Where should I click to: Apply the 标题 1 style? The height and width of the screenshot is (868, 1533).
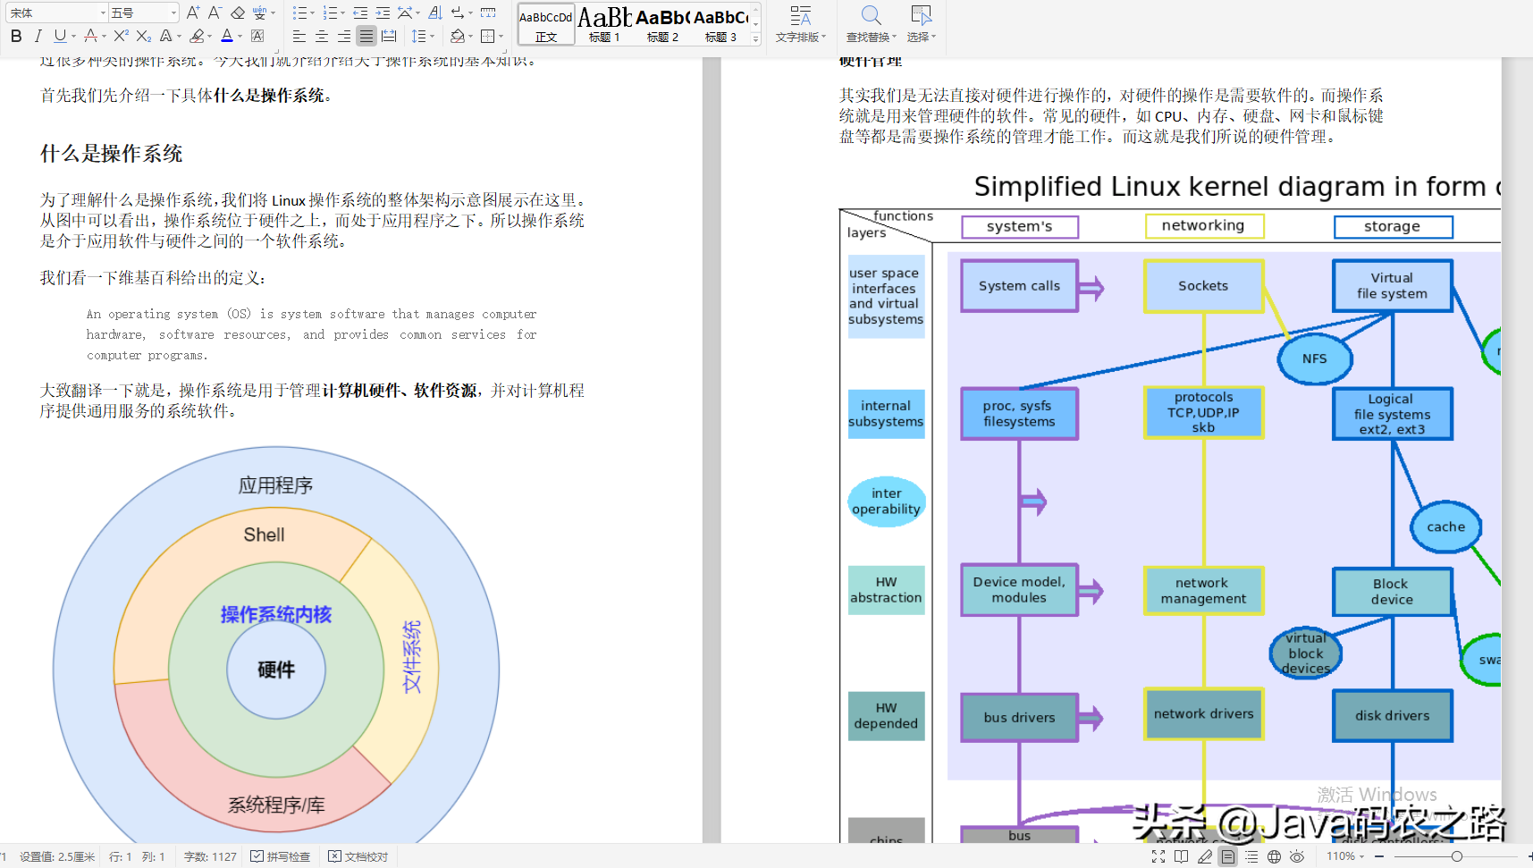(x=604, y=24)
